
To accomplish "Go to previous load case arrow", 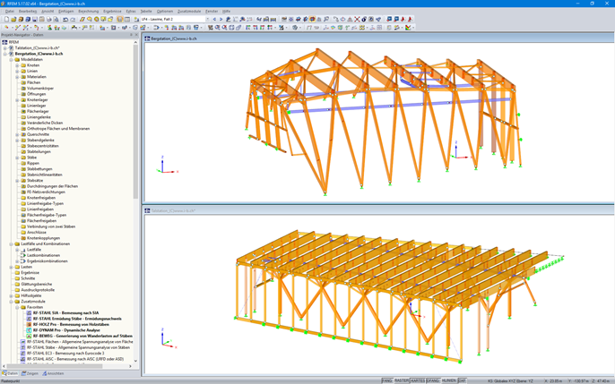I will coord(214,19).
